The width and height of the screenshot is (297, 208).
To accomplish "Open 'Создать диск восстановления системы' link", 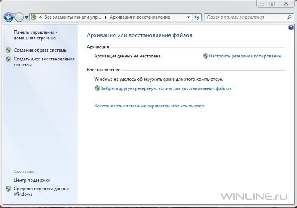I will pos(44,62).
